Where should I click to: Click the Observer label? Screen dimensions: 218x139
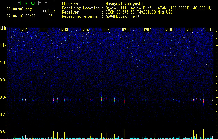pos(70,4)
